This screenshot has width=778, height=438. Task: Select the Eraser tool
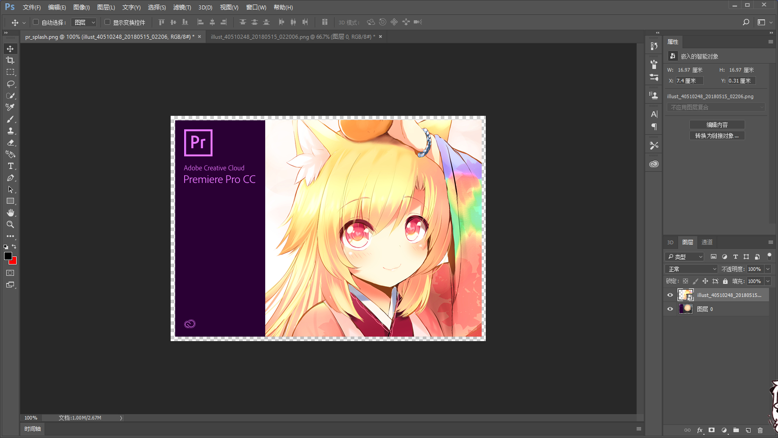(x=10, y=143)
